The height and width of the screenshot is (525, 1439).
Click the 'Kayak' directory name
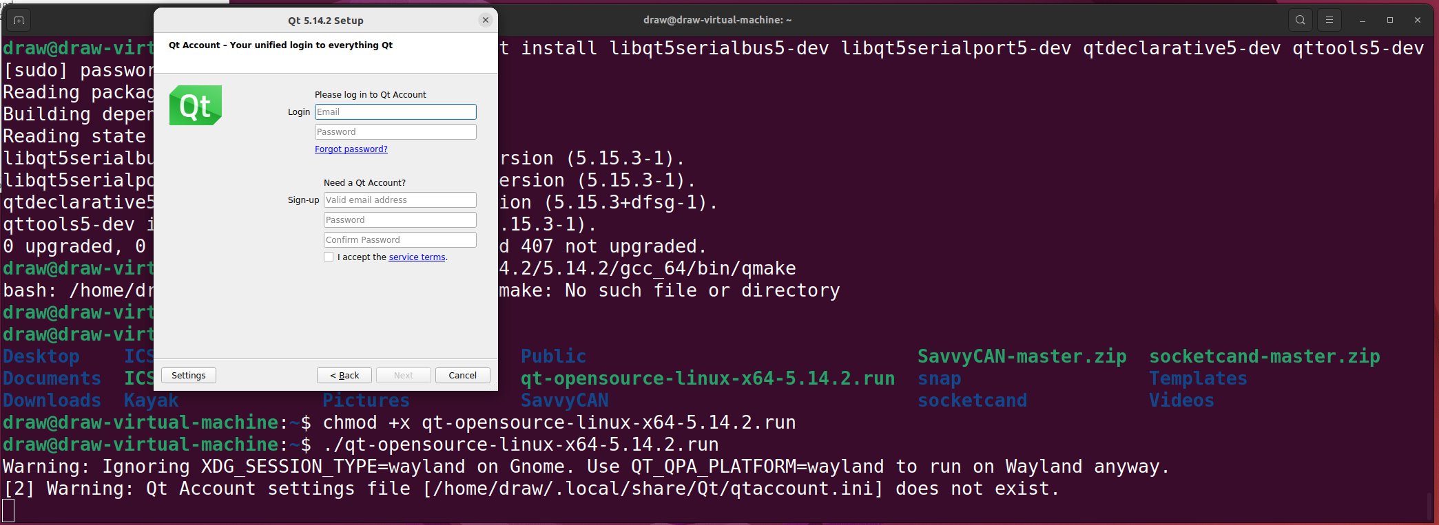[x=152, y=400]
